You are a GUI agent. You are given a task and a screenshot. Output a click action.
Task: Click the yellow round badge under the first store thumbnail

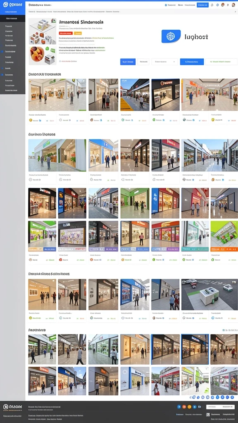click(x=31, y=120)
